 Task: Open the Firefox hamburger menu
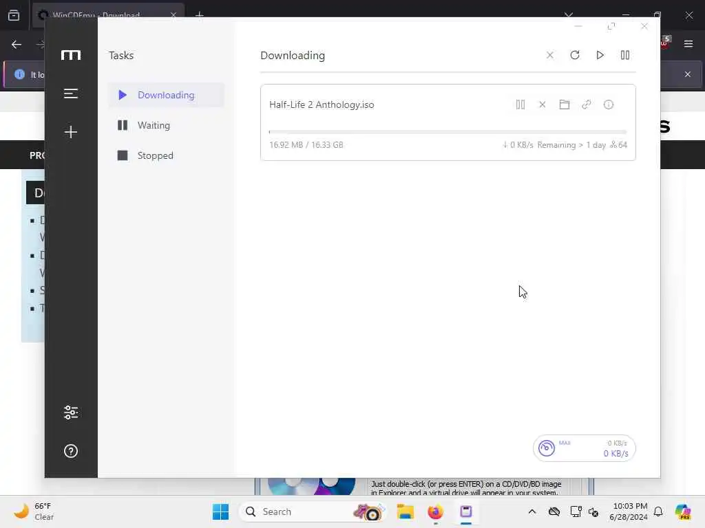coord(688,44)
